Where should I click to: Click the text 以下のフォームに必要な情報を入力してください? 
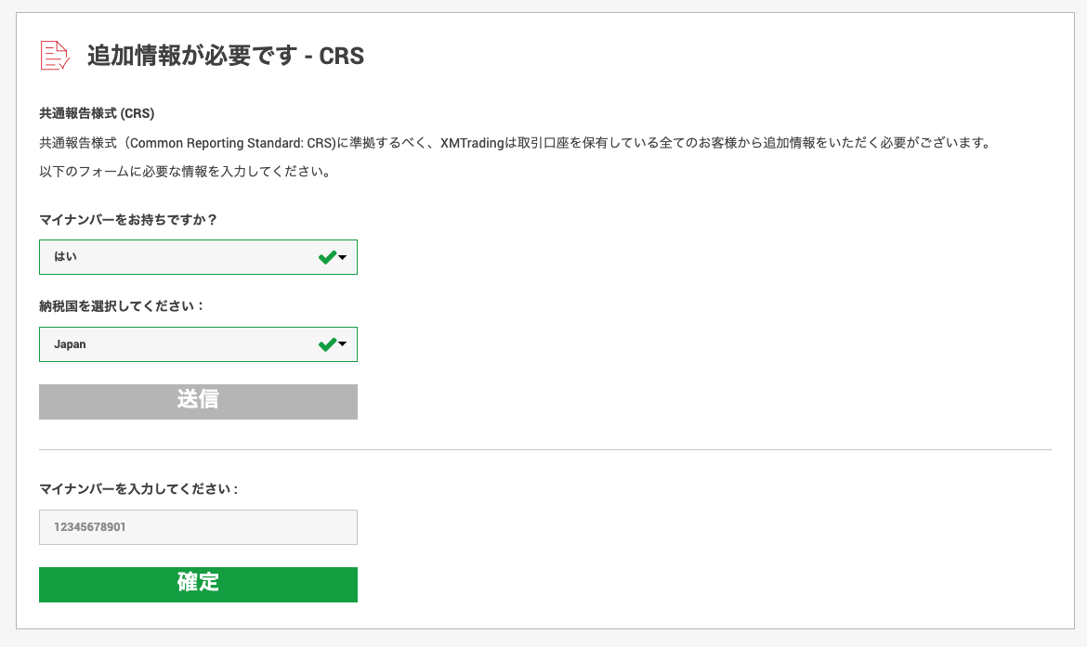[185, 172]
